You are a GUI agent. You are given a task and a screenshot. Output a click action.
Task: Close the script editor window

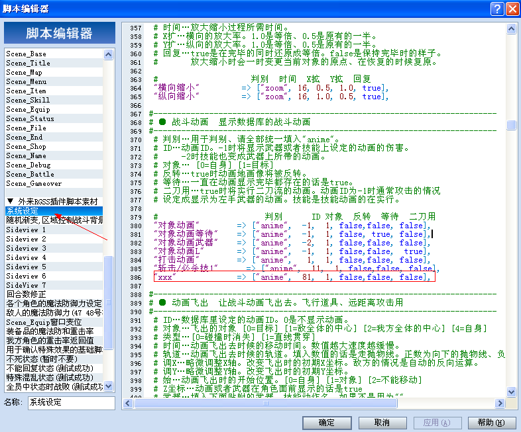click(x=512, y=9)
